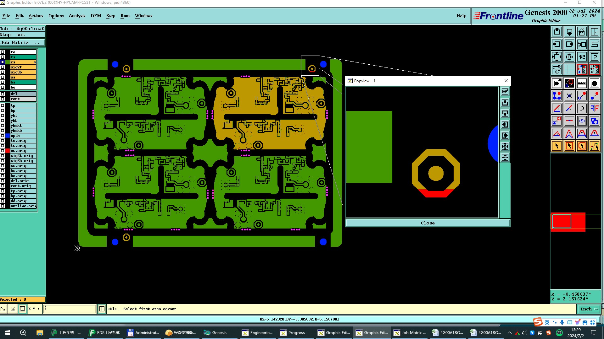
Task: Expand the cs layer side marker
Action: [x=35, y=62]
